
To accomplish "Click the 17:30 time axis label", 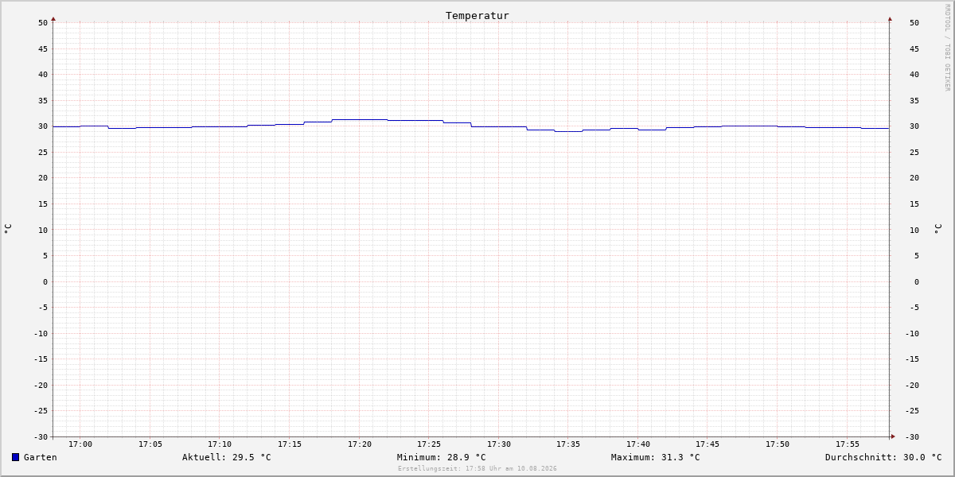I will [499, 444].
